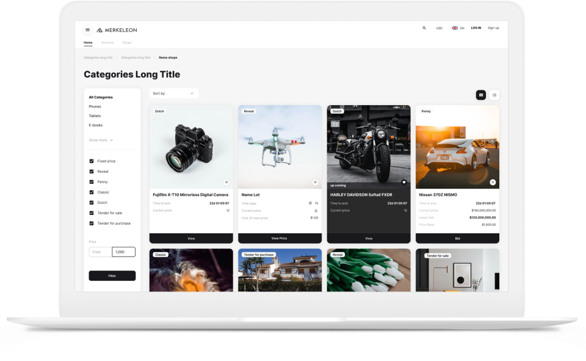Image resolution: width=586 pixels, height=361 pixels.
Task: Open the USD currency selector
Action: coord(439,28)
